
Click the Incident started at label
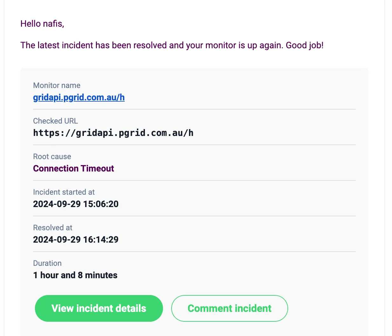tap(64, 192)
